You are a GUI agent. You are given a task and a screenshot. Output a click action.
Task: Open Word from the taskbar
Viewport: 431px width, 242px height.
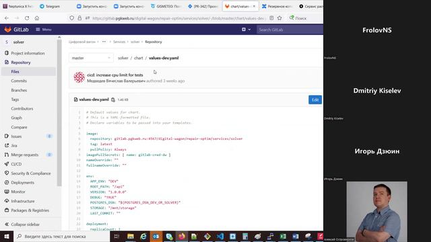click(296, 236)
